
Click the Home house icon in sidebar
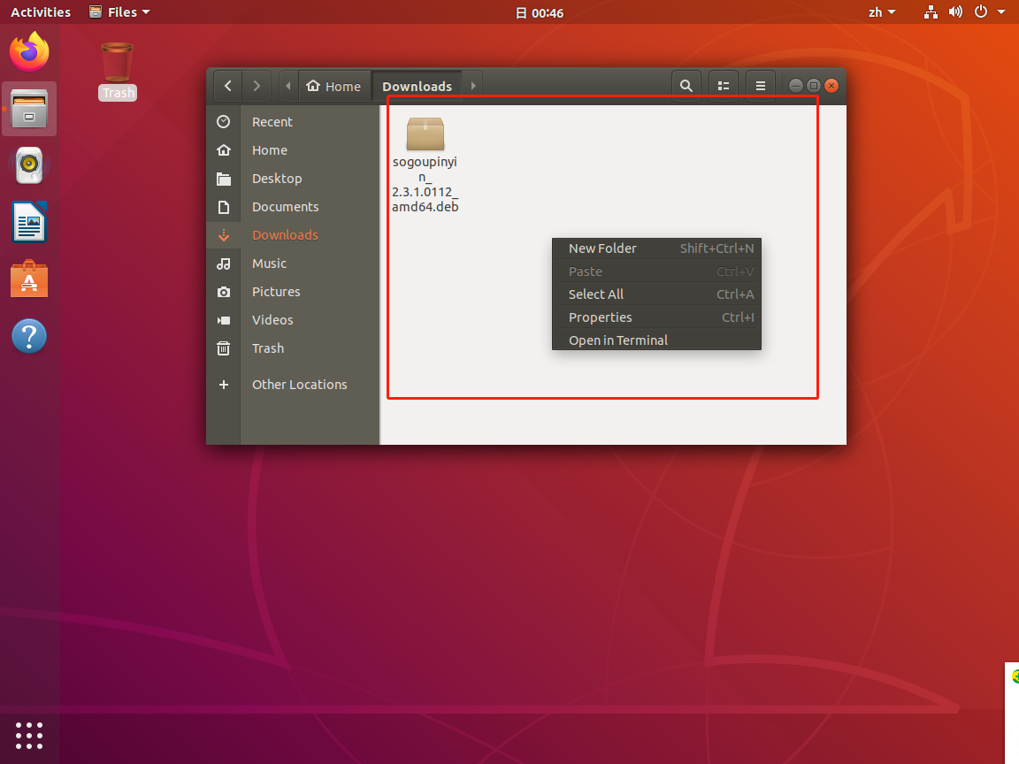pyautogui.click(x=224, y=150)
